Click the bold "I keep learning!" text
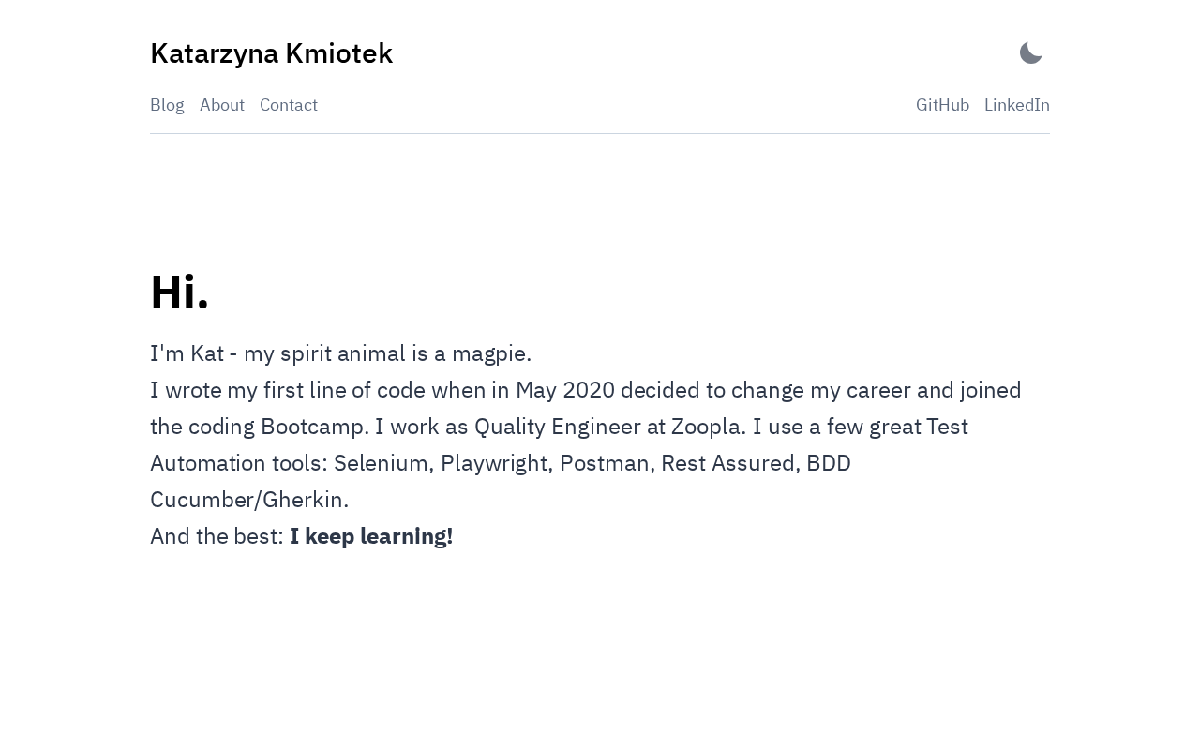Screen dimensions: 1200x750 tap(371, 536)
